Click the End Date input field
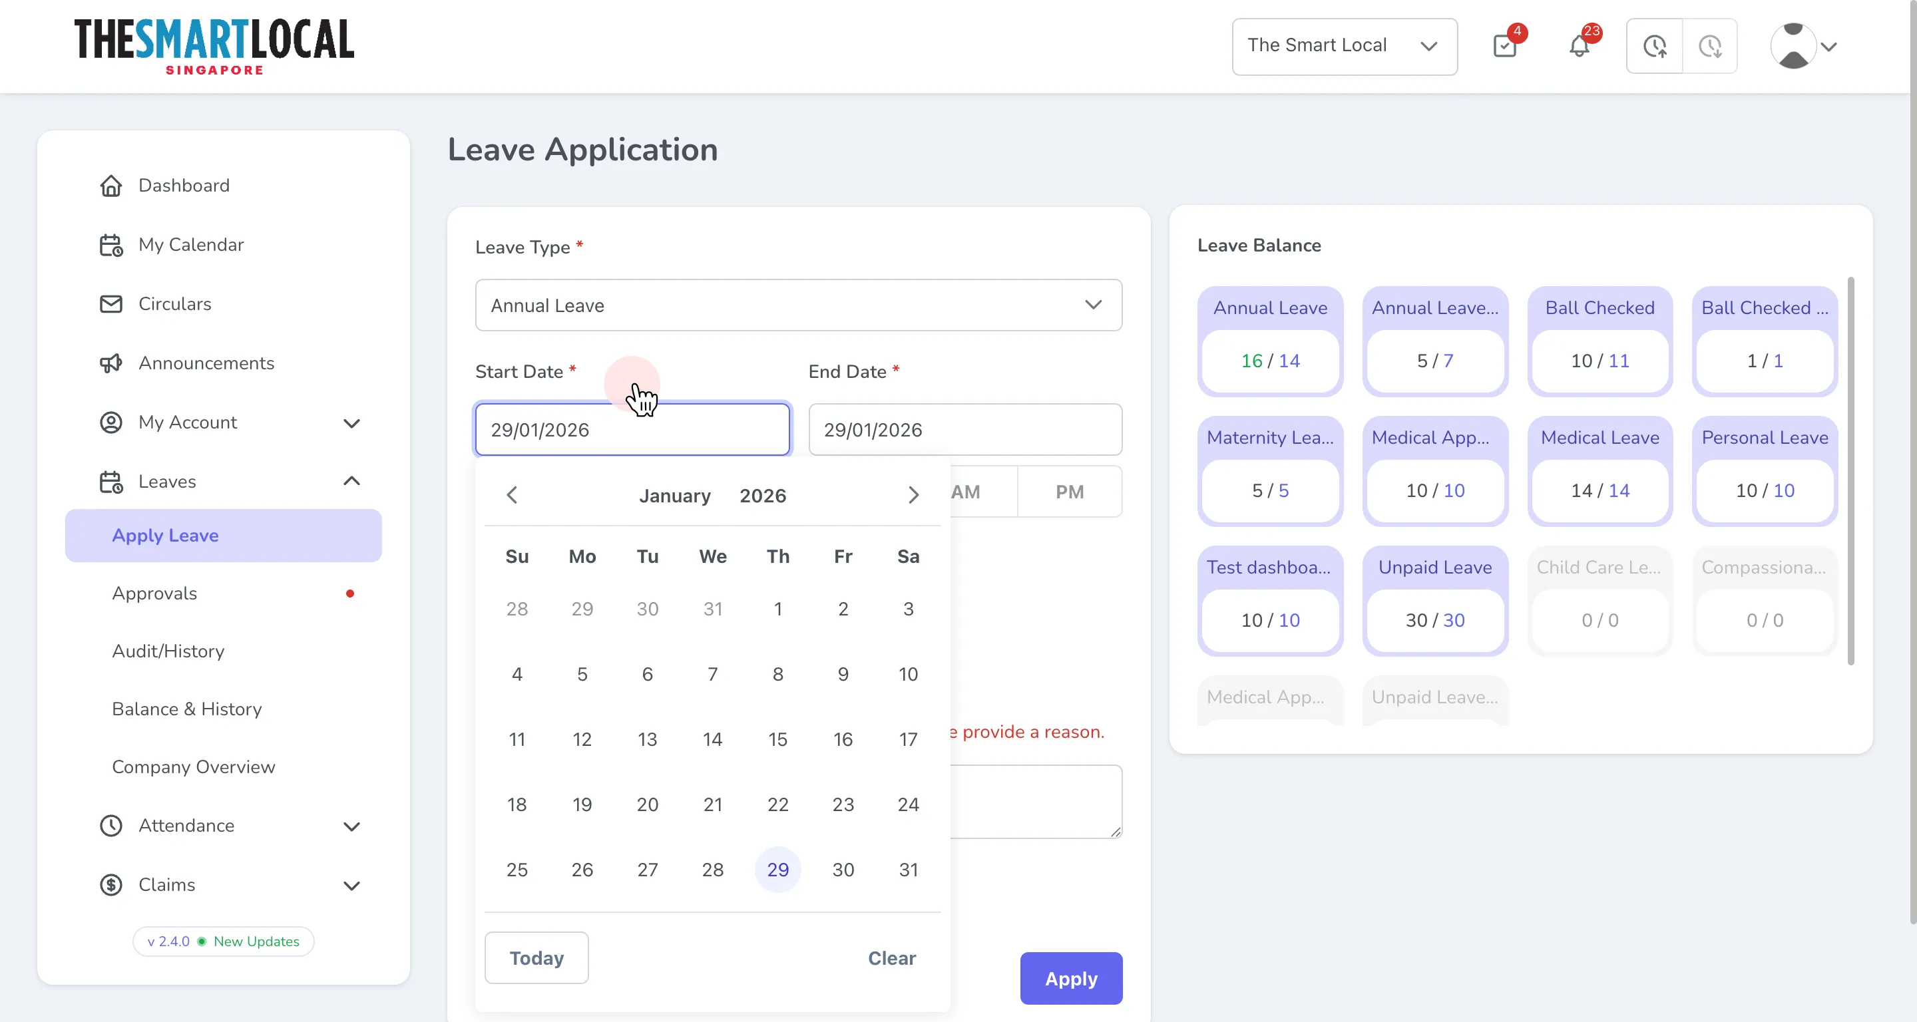1917x1022 pixels. coord(965,430)
